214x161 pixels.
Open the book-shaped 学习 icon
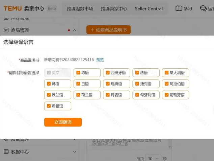point(179,8)
